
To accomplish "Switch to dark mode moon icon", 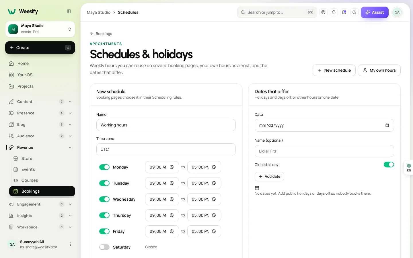I will click(x=354, y=12).
